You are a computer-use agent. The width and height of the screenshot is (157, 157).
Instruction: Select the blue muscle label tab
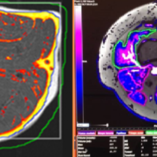coord(121,133)
